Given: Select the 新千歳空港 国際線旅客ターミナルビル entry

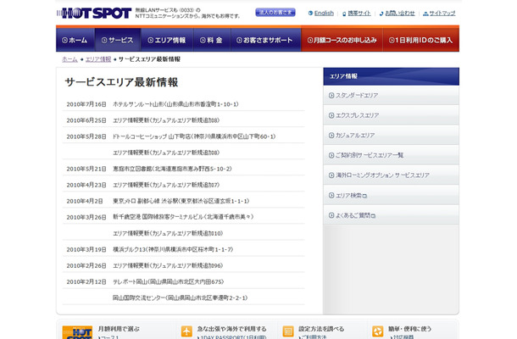Looking at the screenshot, I should [x=183, y=217].
